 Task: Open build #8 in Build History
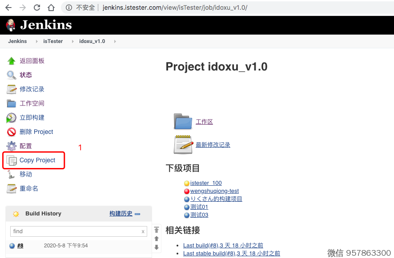pyautogui.click(x=20, y=246)
